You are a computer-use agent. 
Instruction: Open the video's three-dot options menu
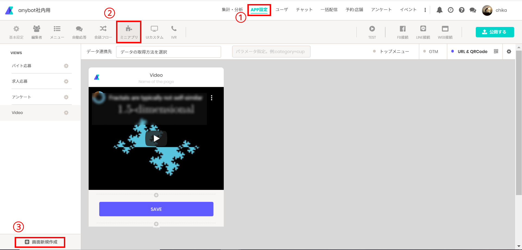coord(212,98)
